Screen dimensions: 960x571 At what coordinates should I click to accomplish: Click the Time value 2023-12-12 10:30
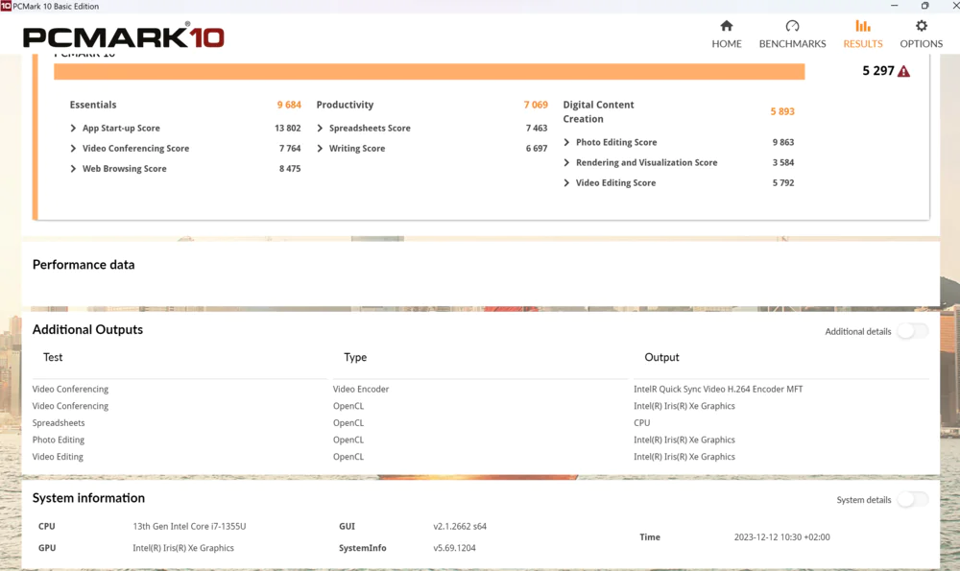tap(781, 536)
